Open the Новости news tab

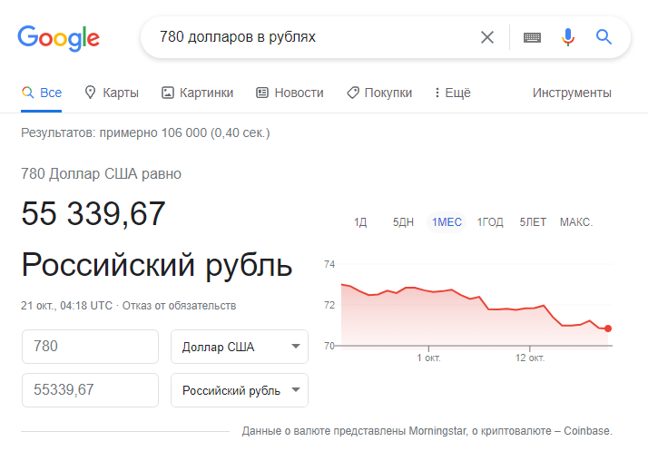(x=290, y=93)
